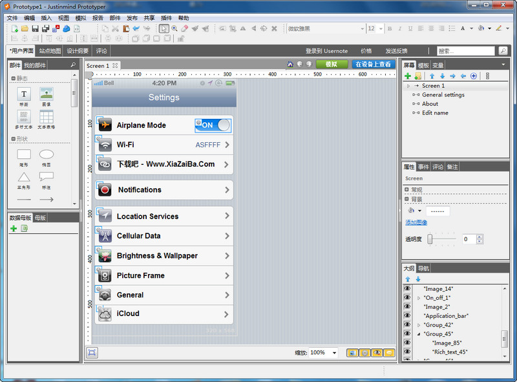The width and height of the screenshot is (517, 382).
Task: Activate the selection arrow tool
Action: coord(164,28)
